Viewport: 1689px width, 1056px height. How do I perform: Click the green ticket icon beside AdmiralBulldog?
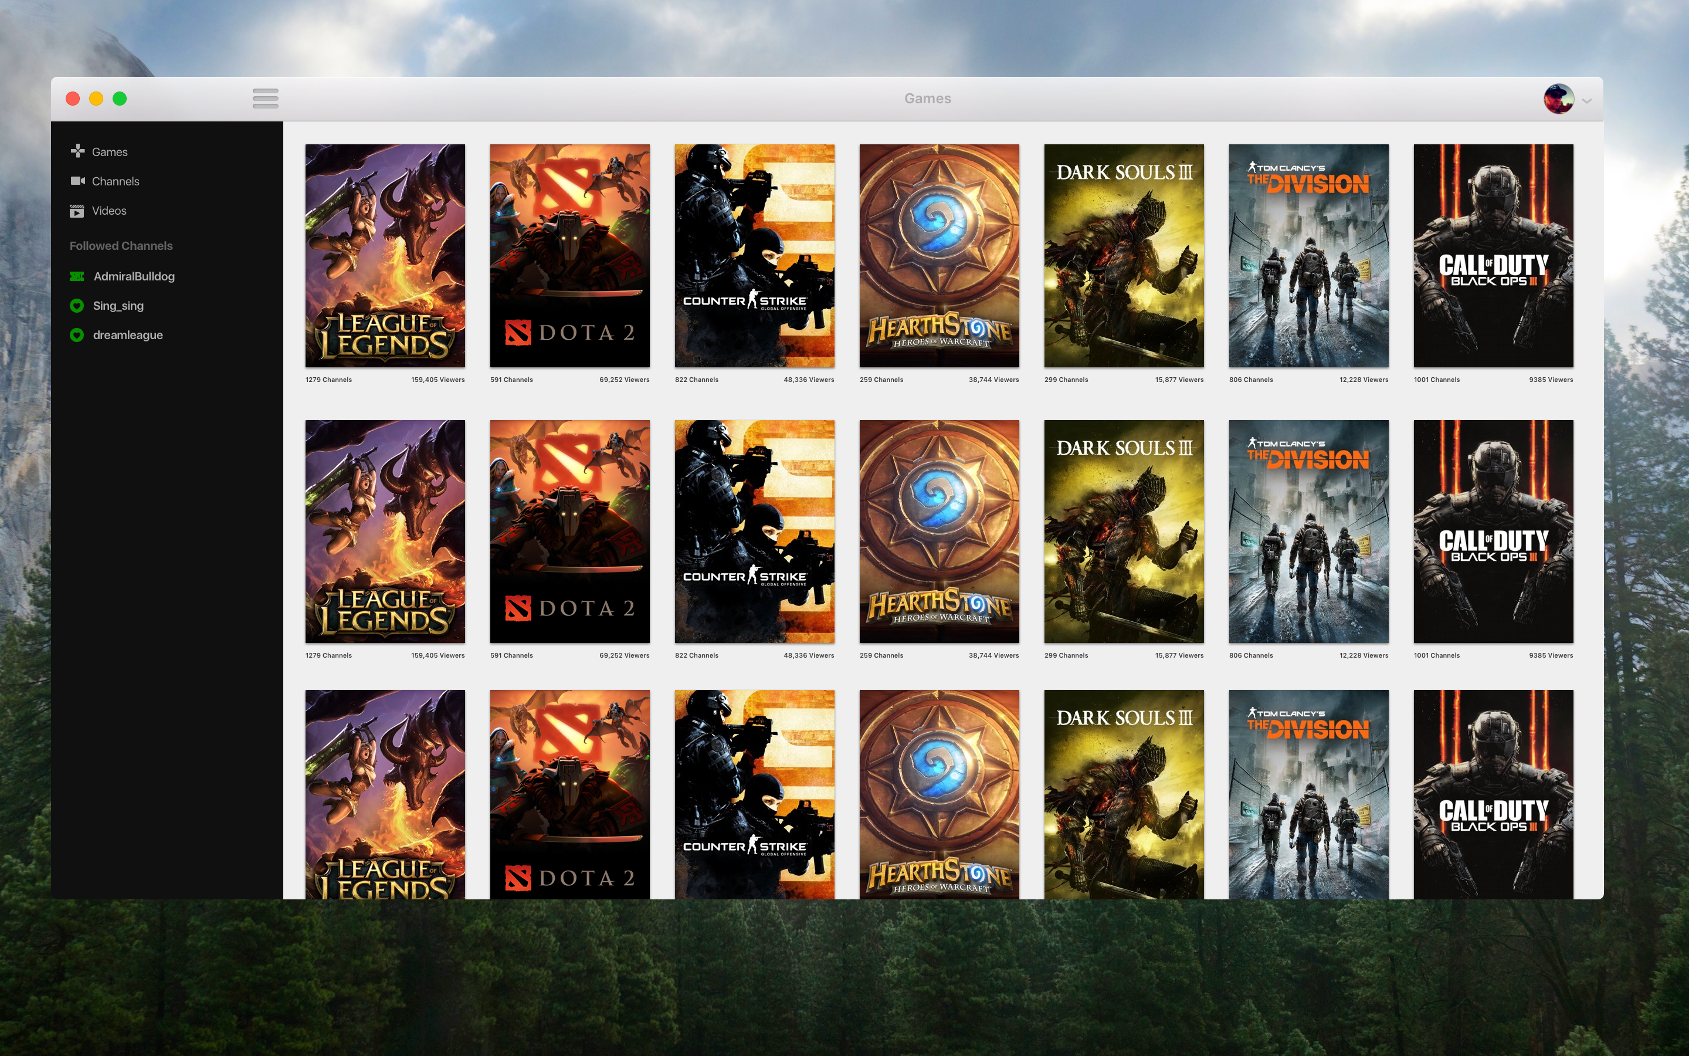click(77, 276)
